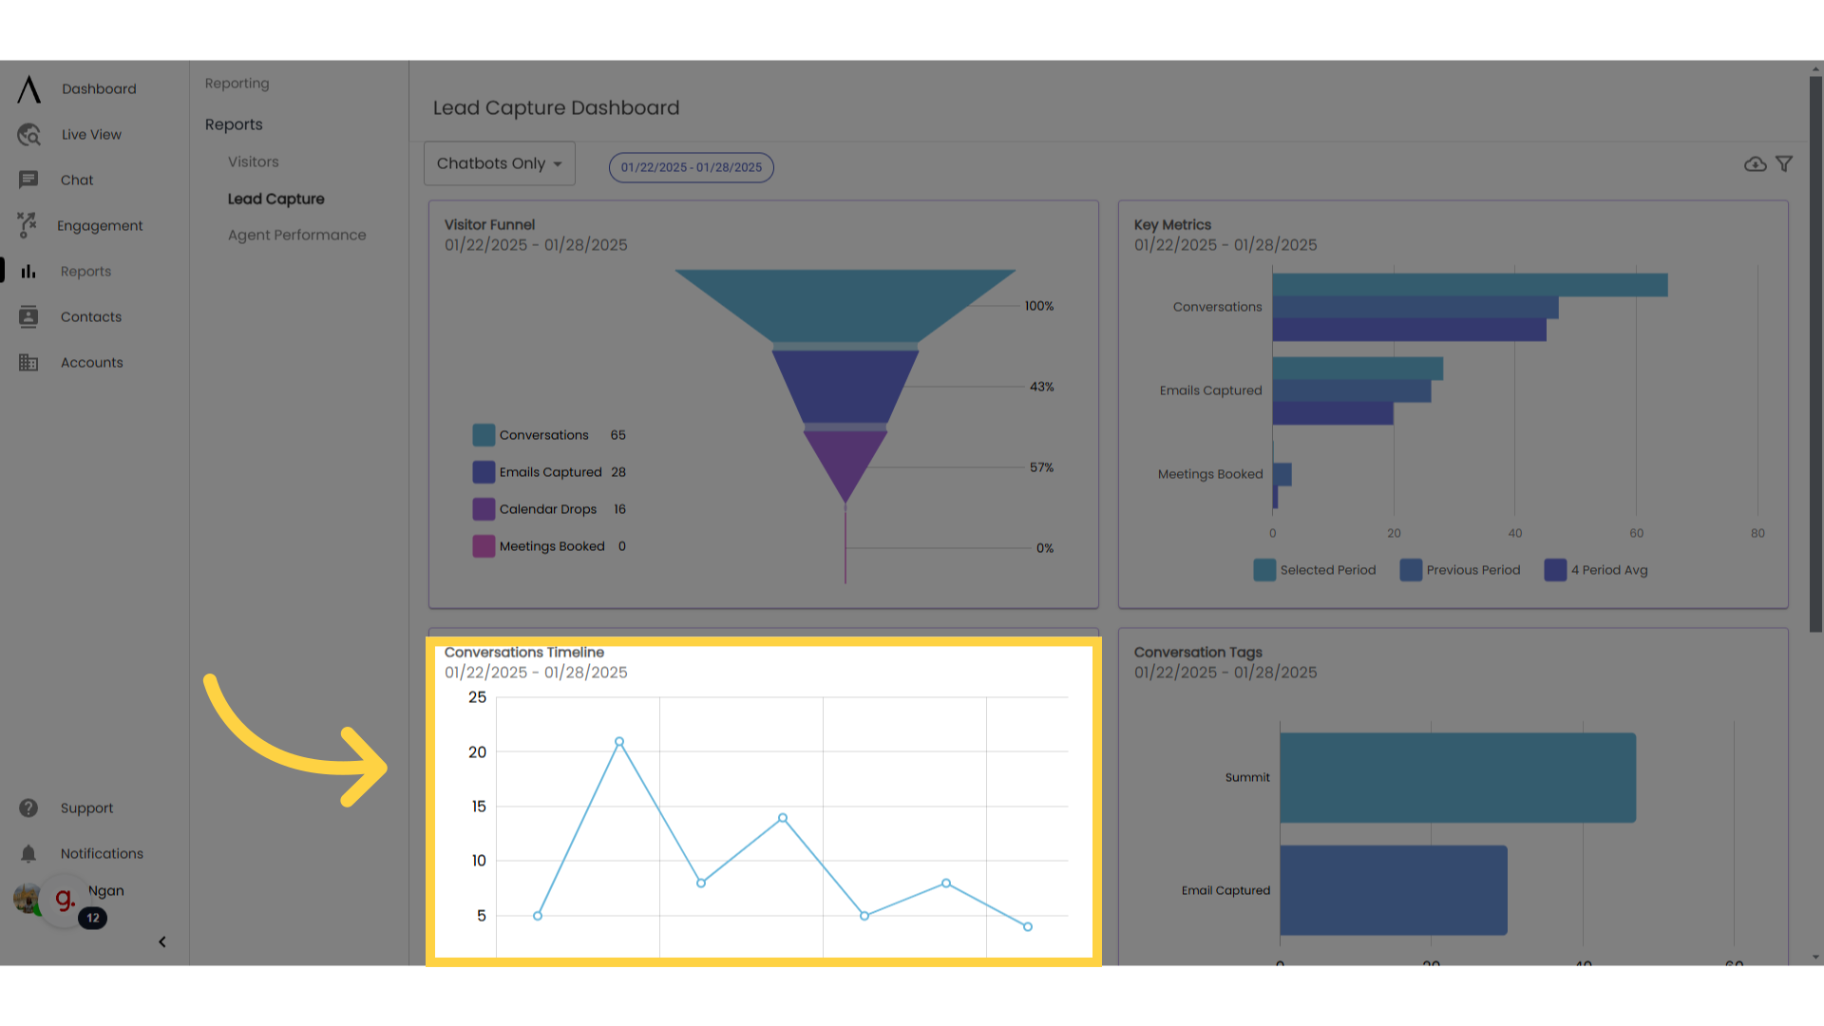Click the Key Metrics card title
The width and height of the screenshot is (1824, 1026).
point(1172,225)
